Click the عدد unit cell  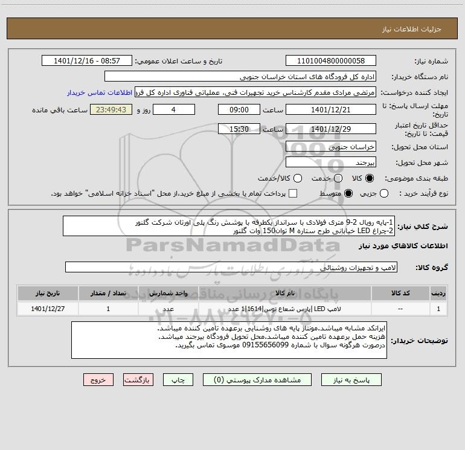click(x=168, y=309)
